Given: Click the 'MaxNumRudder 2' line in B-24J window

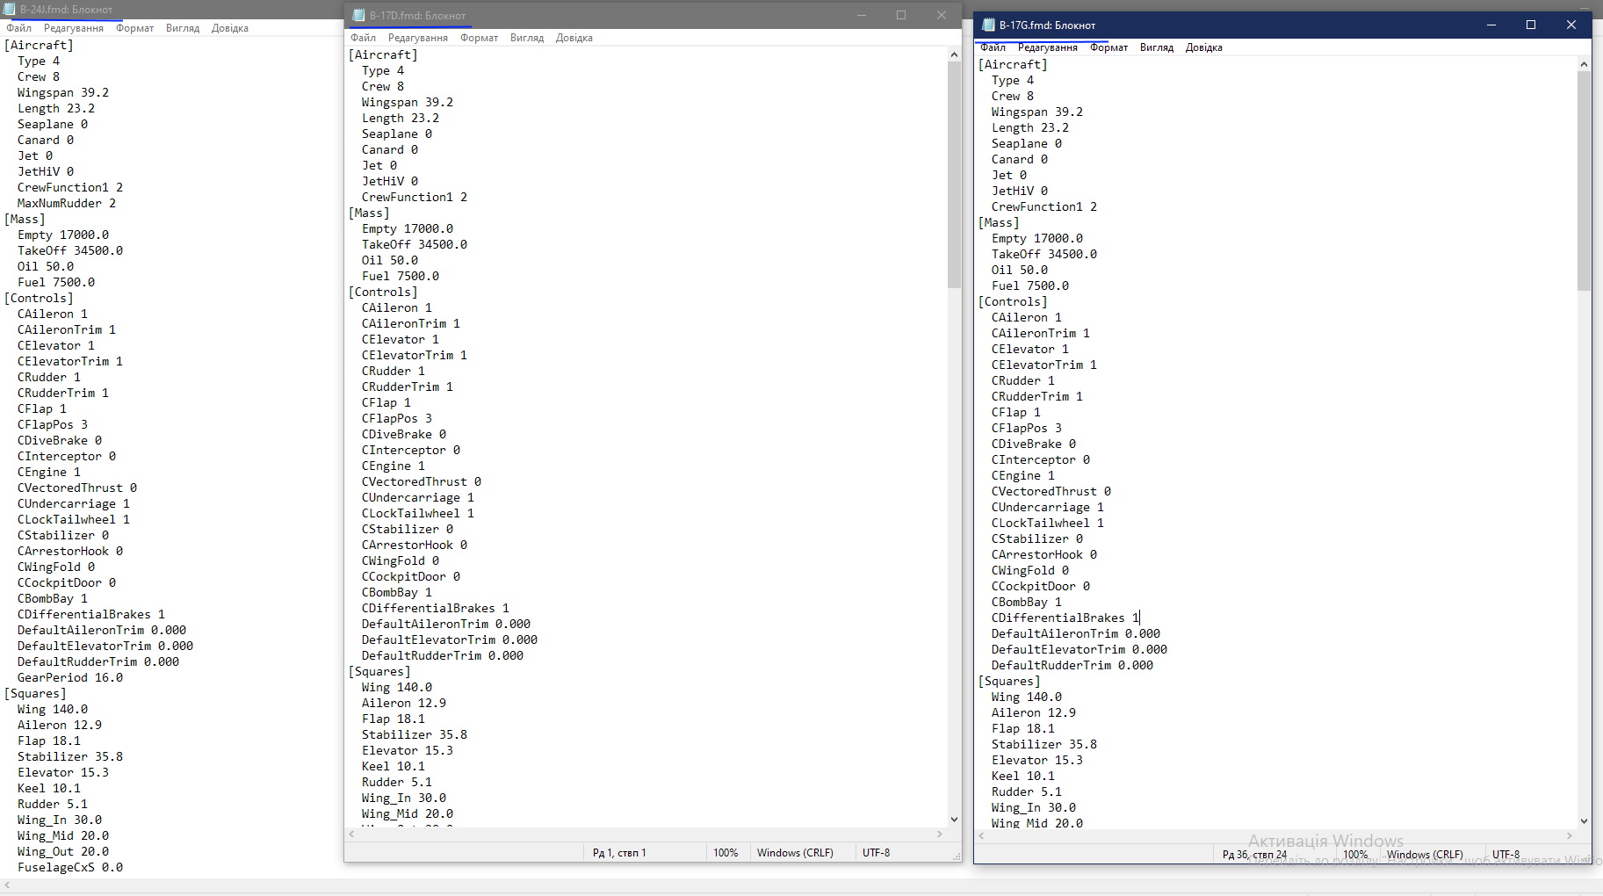Looking at the screenshot, I should 67,203.
